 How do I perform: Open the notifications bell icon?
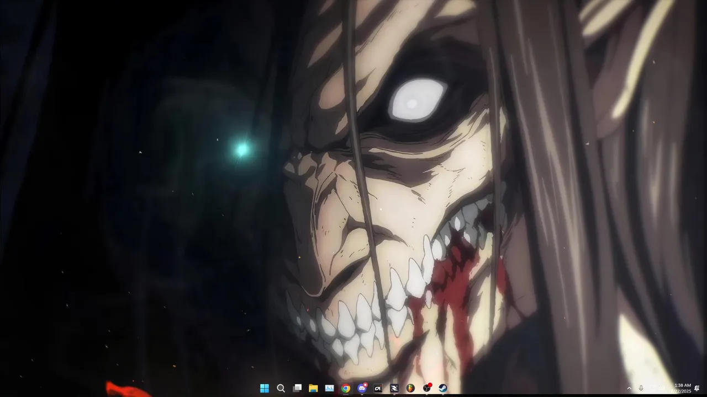[x=697, y=388]
